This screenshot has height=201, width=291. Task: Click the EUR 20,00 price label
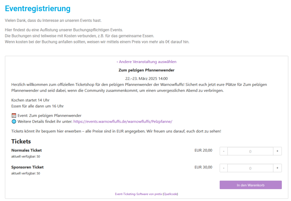coord(203,150)
